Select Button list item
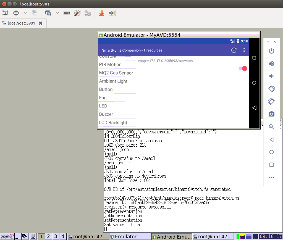 click(117, 89)
